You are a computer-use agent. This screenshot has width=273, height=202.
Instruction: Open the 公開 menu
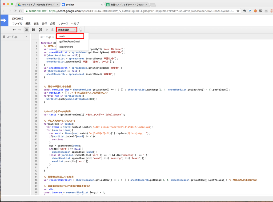[x=53, y=23]
